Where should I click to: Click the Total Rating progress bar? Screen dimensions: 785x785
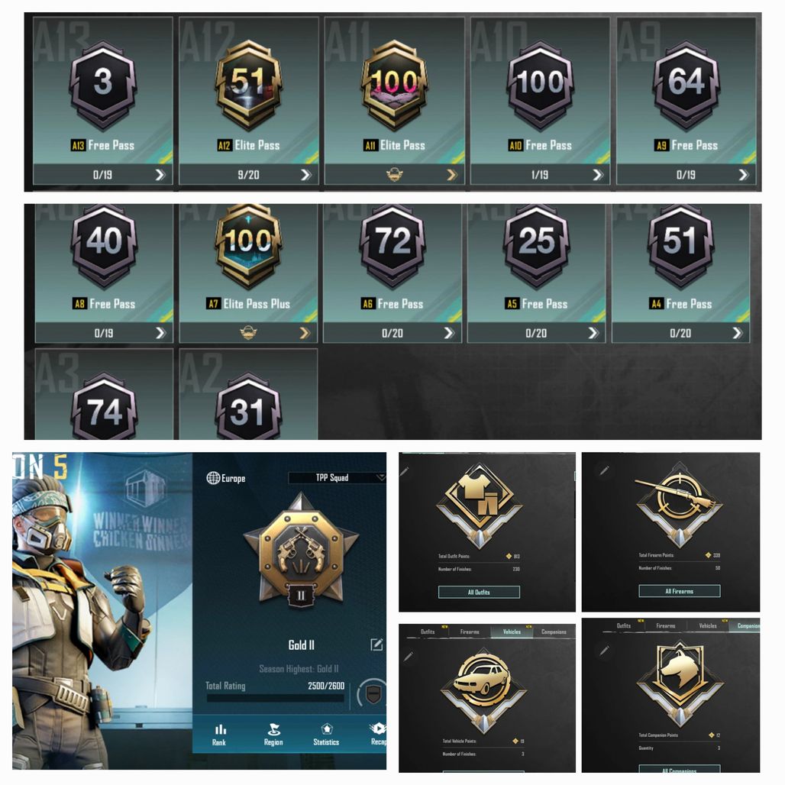click(x=276, y=699)
